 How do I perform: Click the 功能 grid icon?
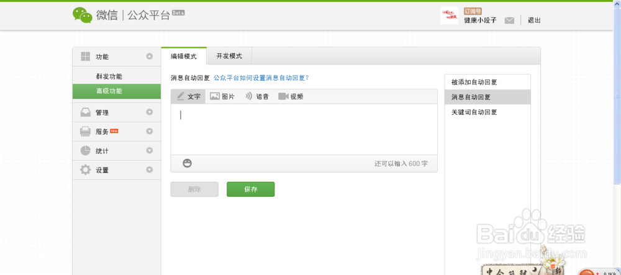86,56
